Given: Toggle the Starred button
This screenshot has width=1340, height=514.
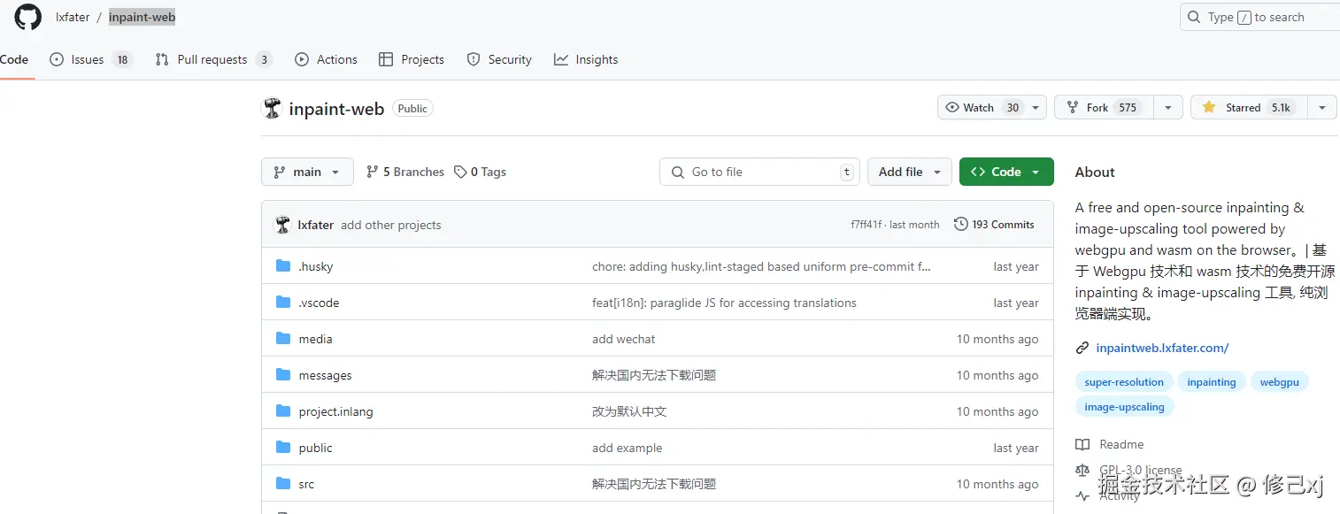Looking at the screenshot, I should point(1249,107).
